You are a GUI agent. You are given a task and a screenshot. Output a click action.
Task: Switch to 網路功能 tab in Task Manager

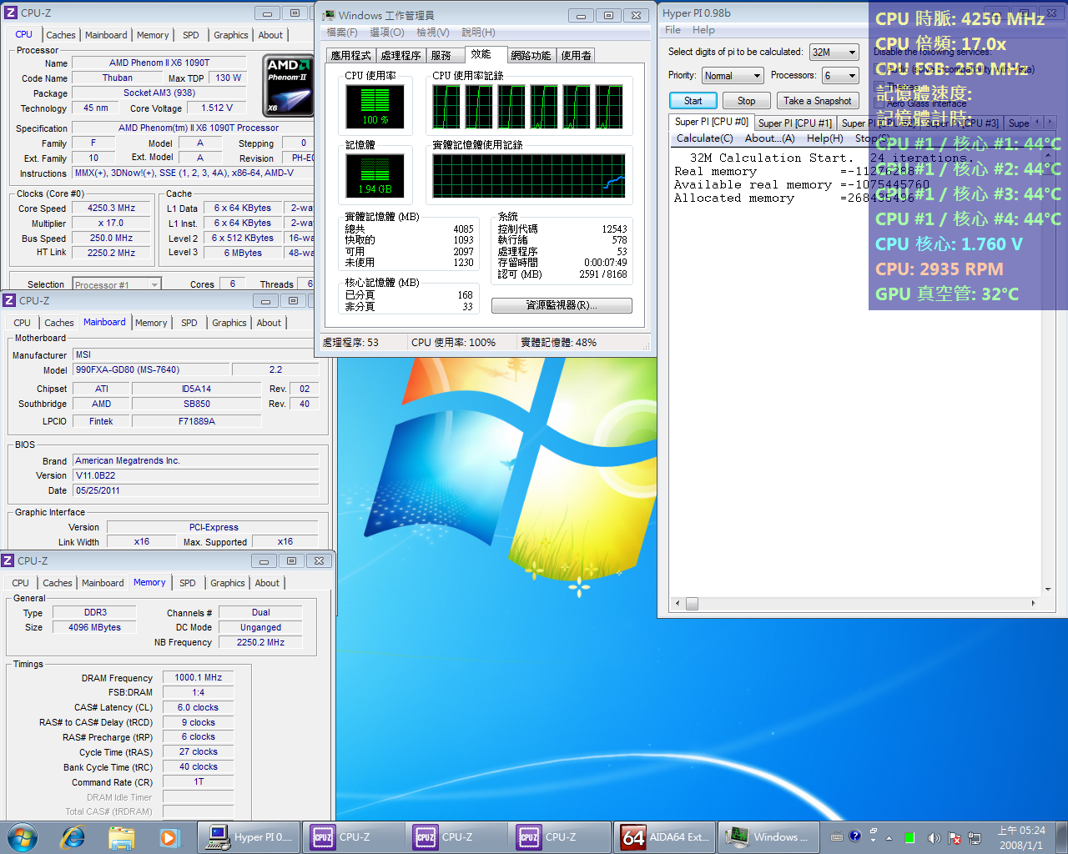[531, 56]
